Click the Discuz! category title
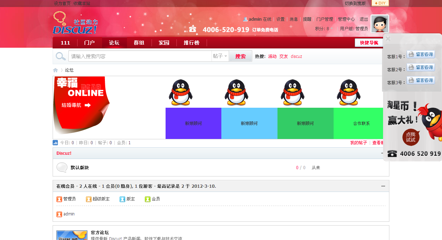 tap(64, 153)
